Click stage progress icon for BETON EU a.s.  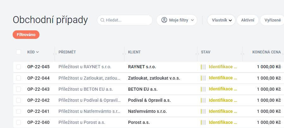pyautogui.click(x=203, y=89)
